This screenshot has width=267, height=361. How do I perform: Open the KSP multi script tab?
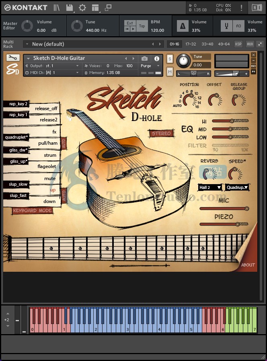[x=238, y=44]
